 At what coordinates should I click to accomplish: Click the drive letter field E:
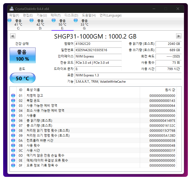click(98, 69)
